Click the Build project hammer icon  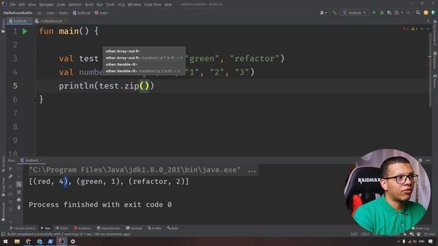pos(335,12)
